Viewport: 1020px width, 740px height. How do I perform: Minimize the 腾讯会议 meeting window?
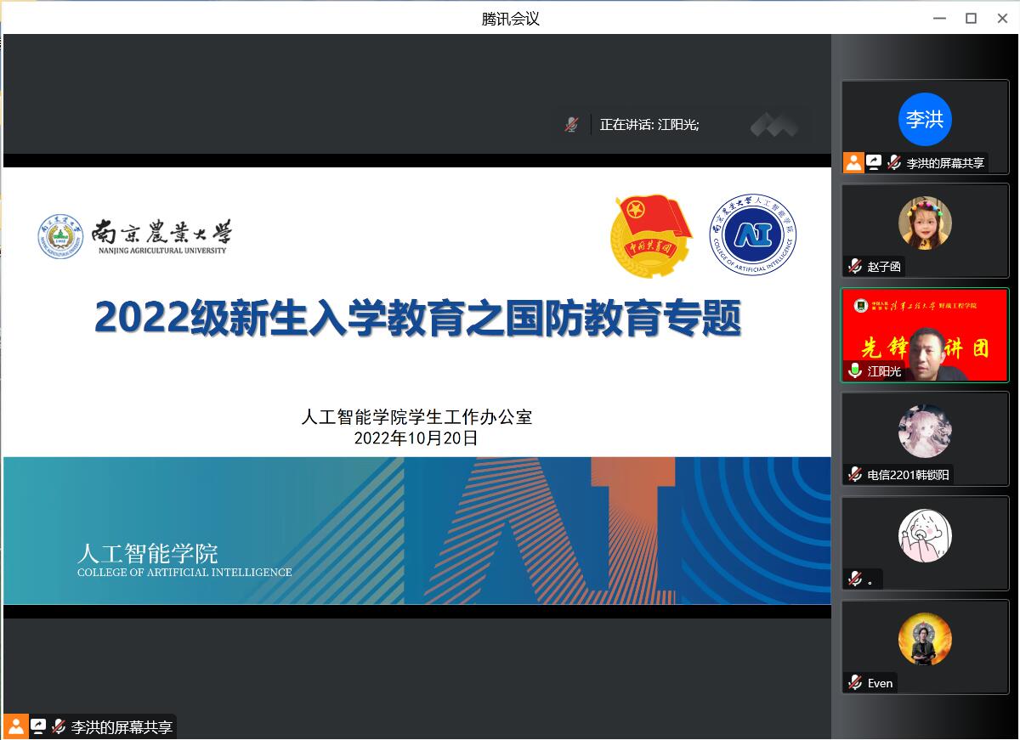click(x=939, y=19)
